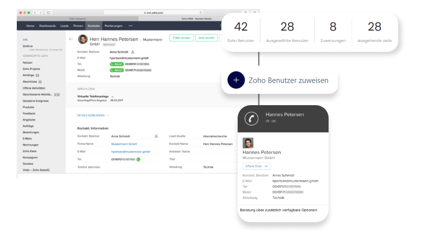Click the Zoho Benutzer zuweisen label
The width and height of the screenshot is (421, 236).
pos(289,80)
